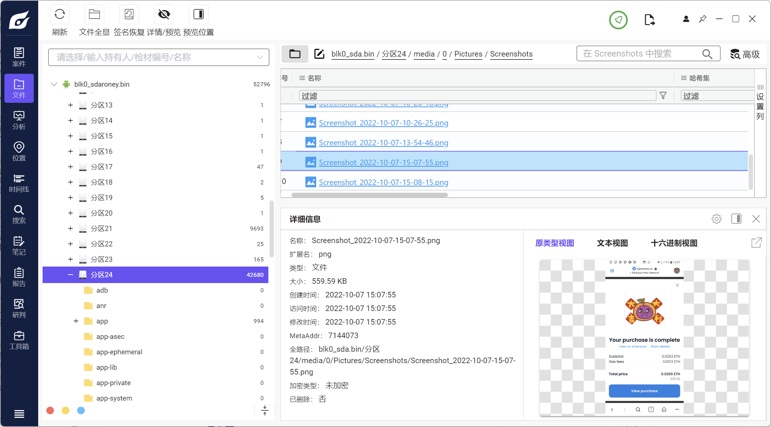This screenshot has height=427, width=771.
Task: Click the 签名恢复 toolbar icon
Action: [x=129, y=14]
